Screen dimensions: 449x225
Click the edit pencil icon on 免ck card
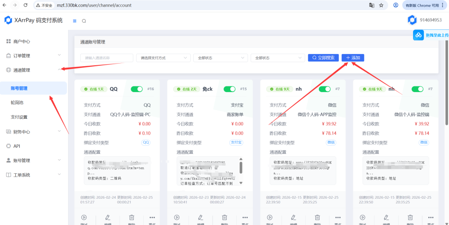click(x=200, y=217)
